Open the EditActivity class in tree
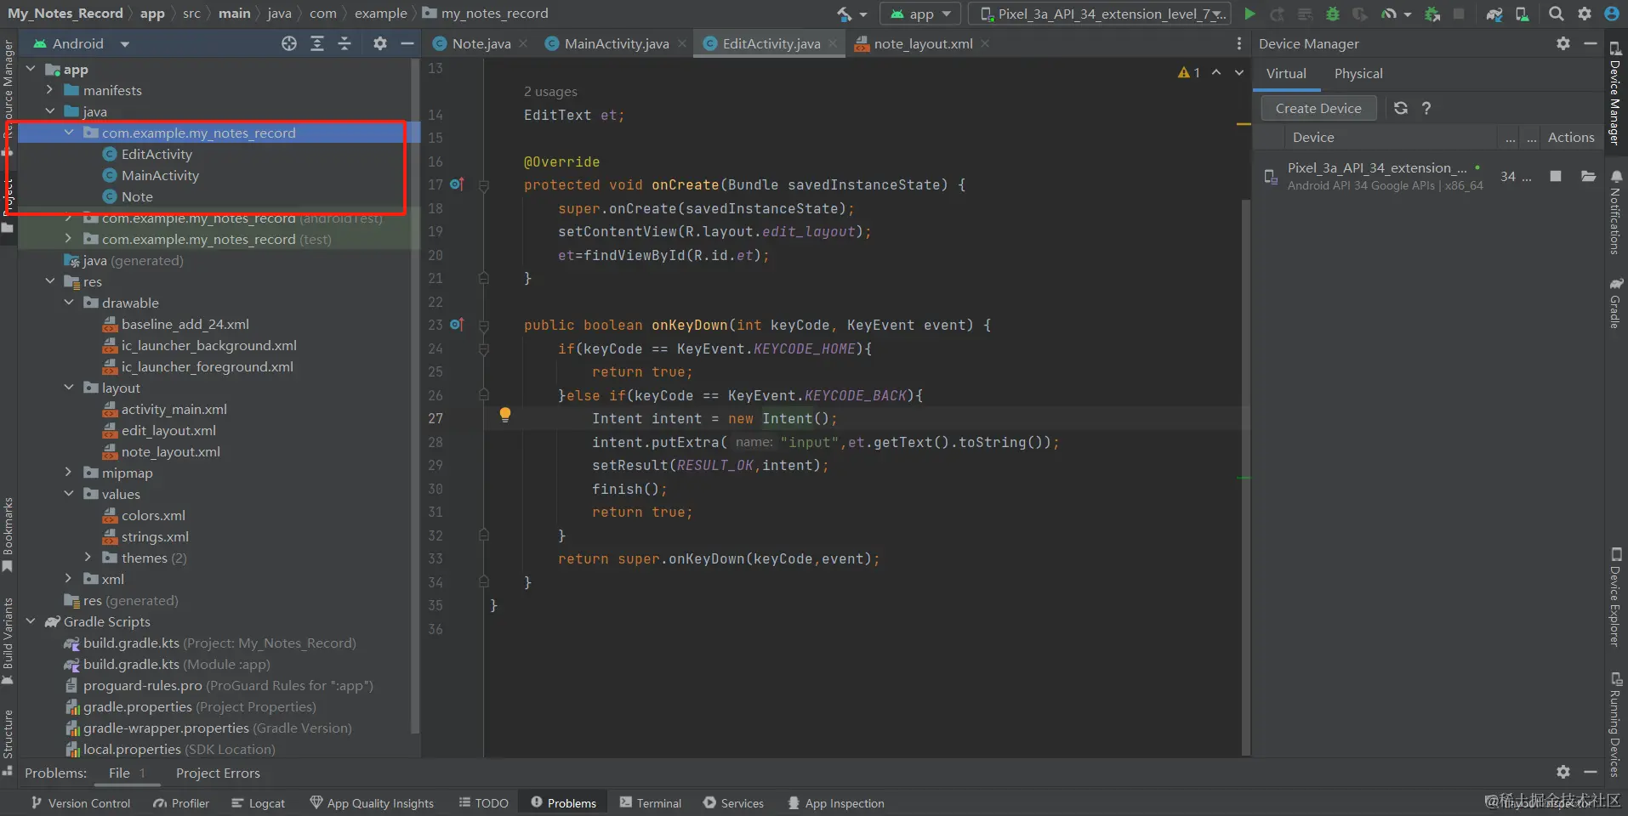This screenshot has height=816, width=1628. coord(157,154)
